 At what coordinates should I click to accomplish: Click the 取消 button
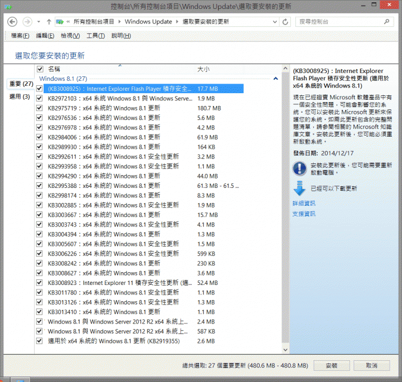372,366
